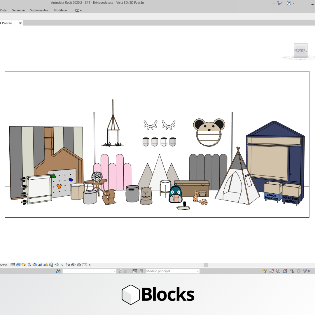Select the SÓ SE FOR AGORA! toy box
Screen dimensions: 315x315
(291, 194)
